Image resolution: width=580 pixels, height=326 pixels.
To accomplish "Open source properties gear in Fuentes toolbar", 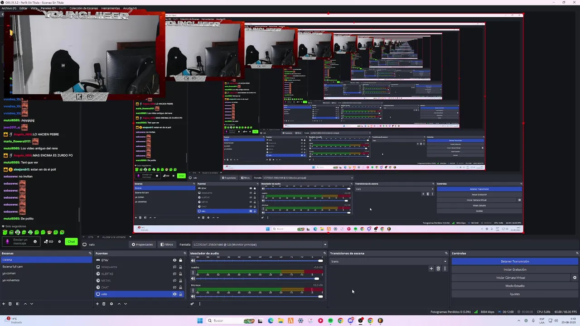I will click(x=111, y=304).
